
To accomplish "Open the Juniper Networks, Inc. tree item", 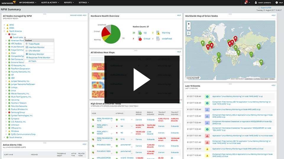I will coord(20,81).
